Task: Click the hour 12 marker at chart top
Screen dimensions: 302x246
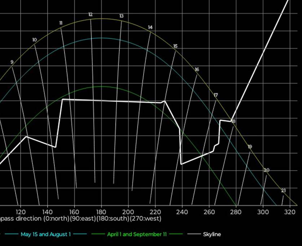Action: 90,15
